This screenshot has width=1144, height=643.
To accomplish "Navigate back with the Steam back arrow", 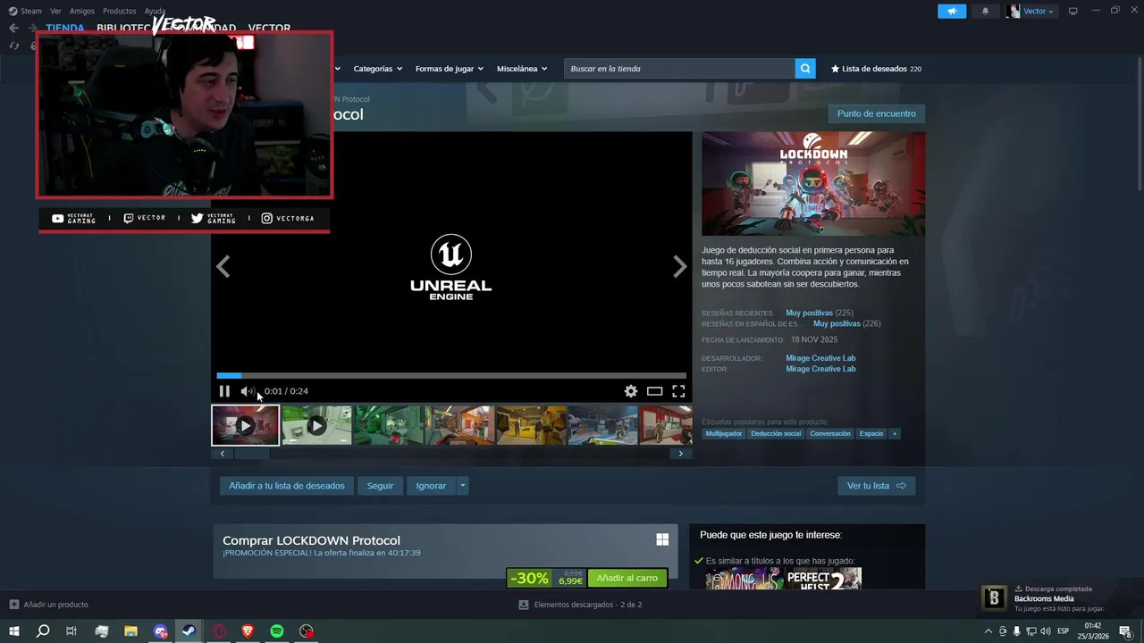I will 13,28.
